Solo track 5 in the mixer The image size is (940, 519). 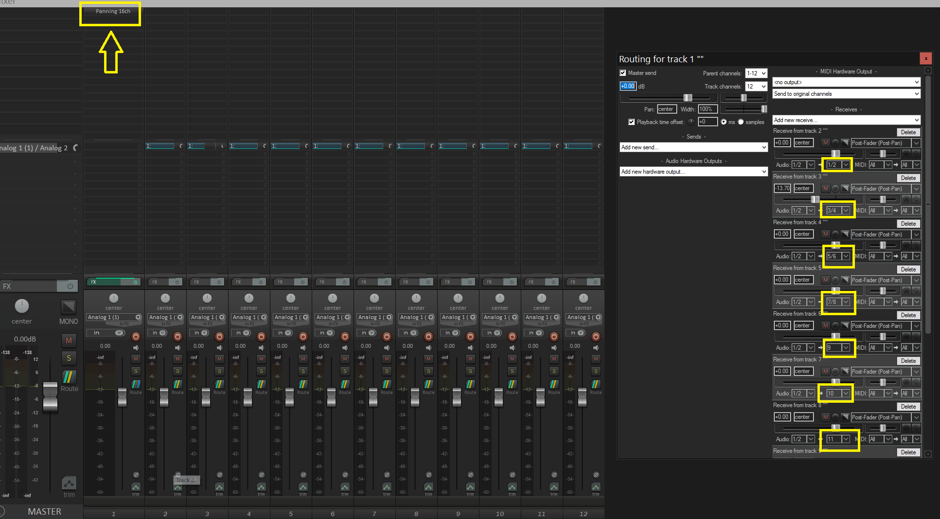[303, 371]
